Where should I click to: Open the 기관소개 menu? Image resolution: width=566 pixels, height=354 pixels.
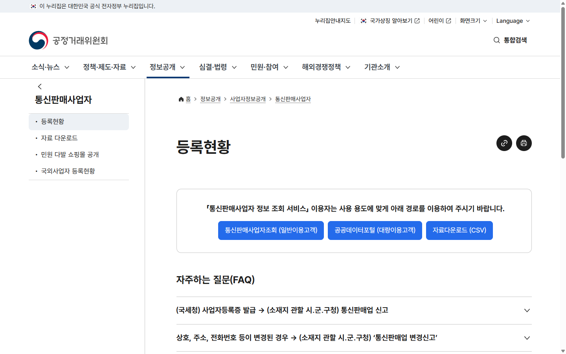[x=382, y=67]
